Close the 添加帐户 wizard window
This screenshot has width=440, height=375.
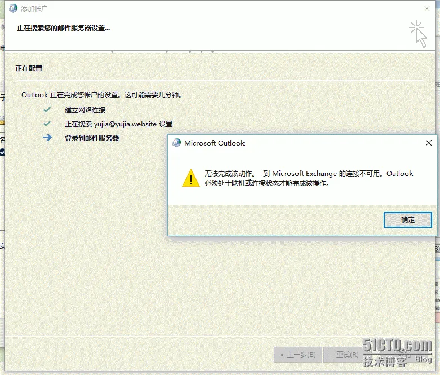pyautogui.click(x=427, y=8)
